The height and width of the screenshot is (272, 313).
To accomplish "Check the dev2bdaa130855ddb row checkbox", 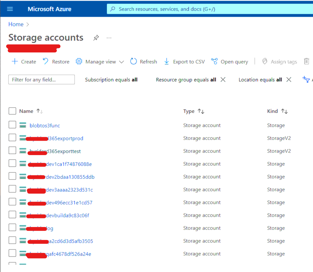I will click(13, 176).
